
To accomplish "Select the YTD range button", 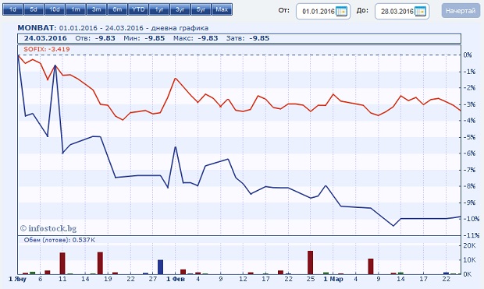I will tap(138, 9).
